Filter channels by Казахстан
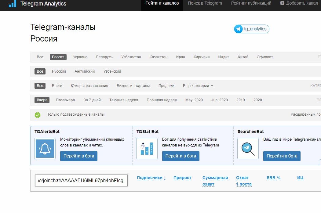321x213 pixels. tap(159, 57)
